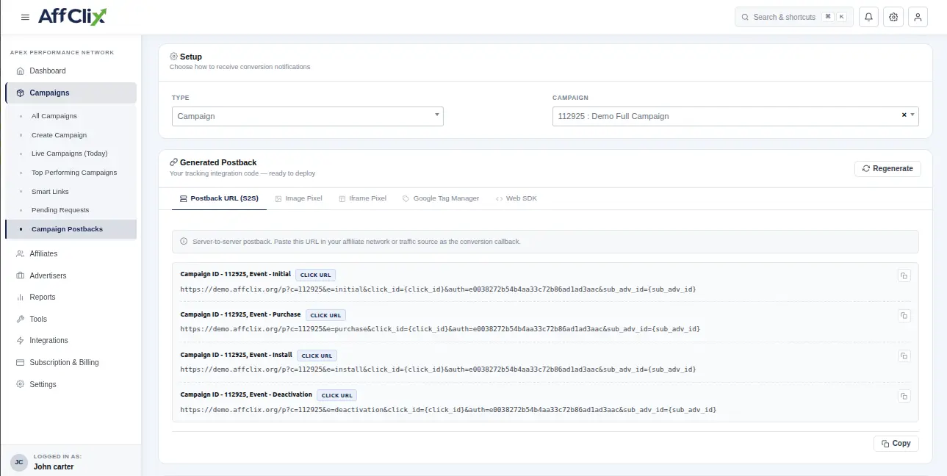Open the notifications bell icon

coord(869,17)
